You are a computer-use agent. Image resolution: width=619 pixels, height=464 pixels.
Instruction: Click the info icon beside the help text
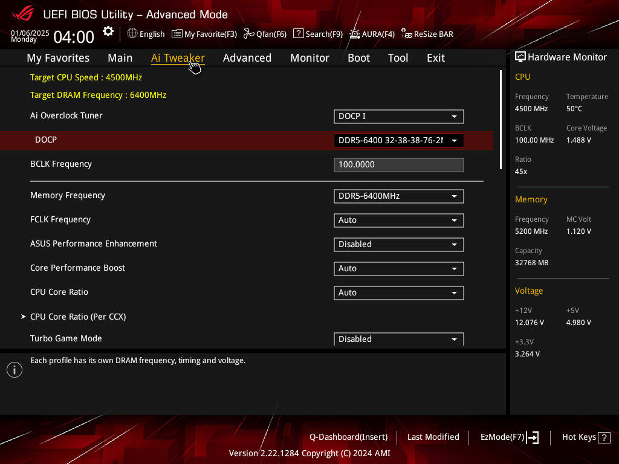click(x=15, y=370)
